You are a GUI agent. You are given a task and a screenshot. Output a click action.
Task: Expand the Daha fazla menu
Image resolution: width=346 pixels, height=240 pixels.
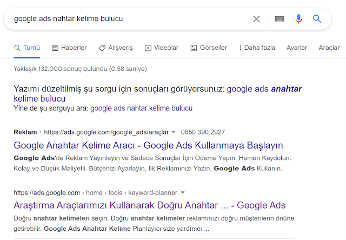pyautogui.click(x=257, y=48)
